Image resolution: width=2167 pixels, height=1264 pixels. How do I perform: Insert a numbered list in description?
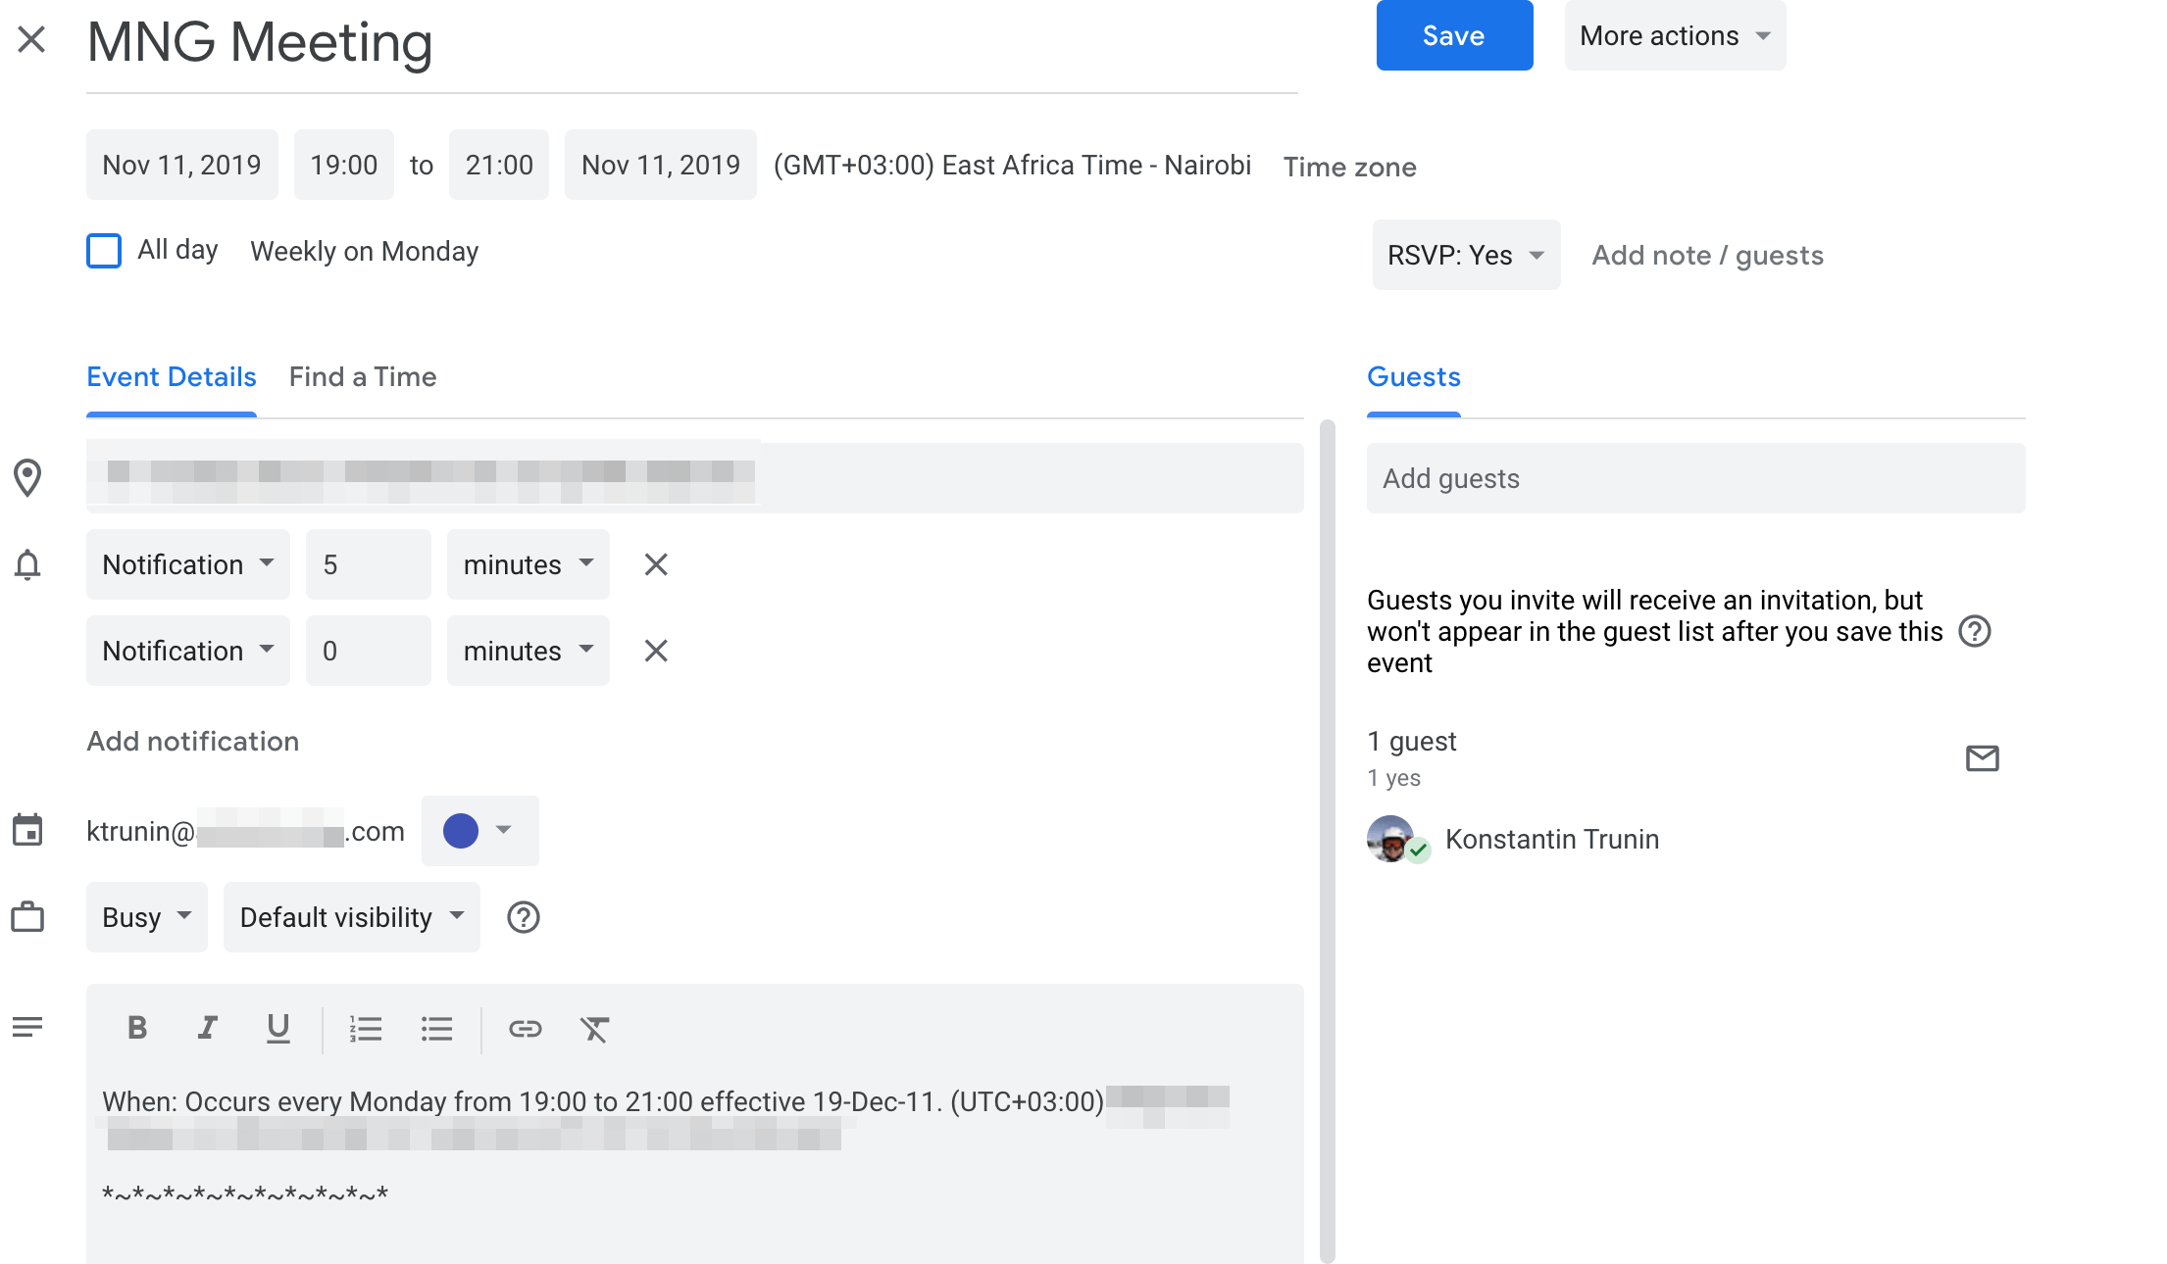pos(366,1028)
